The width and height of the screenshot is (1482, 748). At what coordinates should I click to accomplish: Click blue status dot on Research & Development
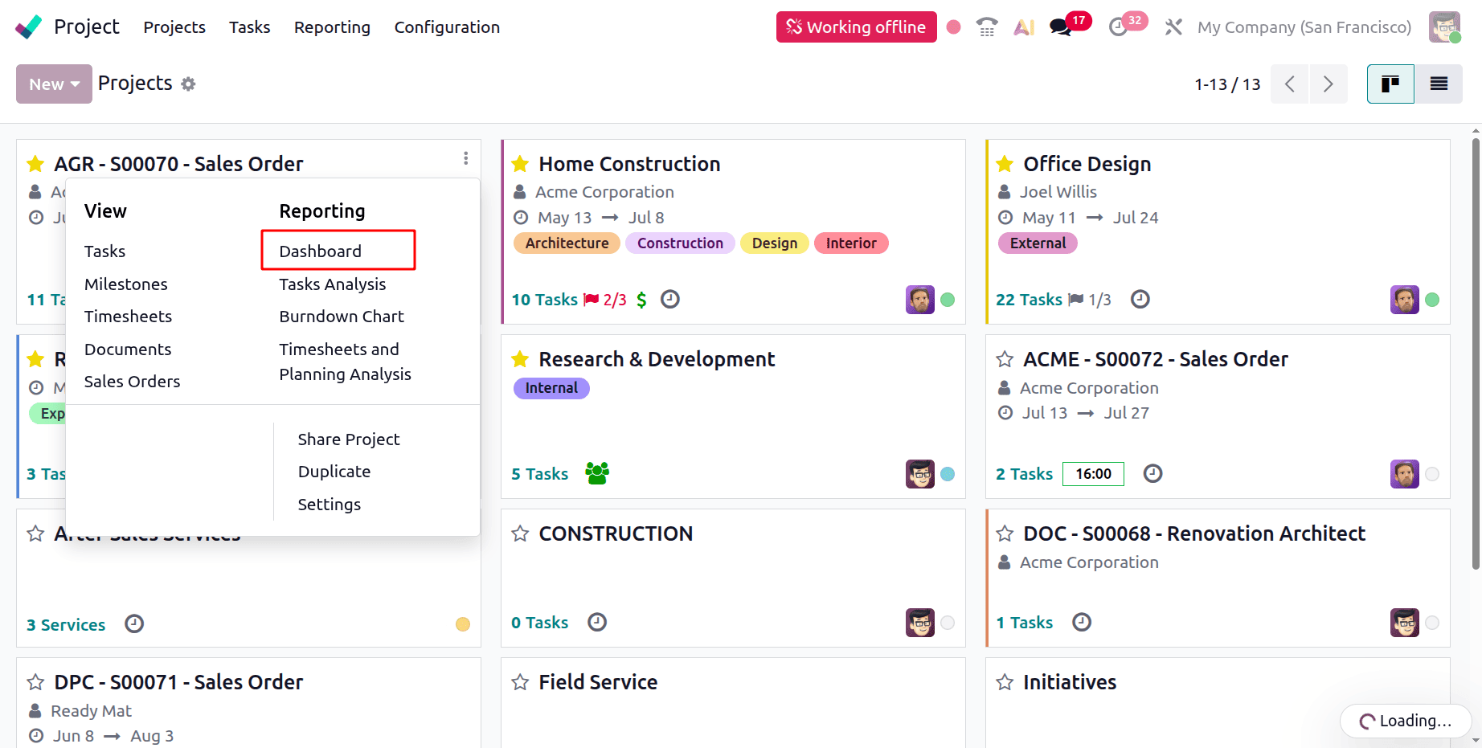948,474
